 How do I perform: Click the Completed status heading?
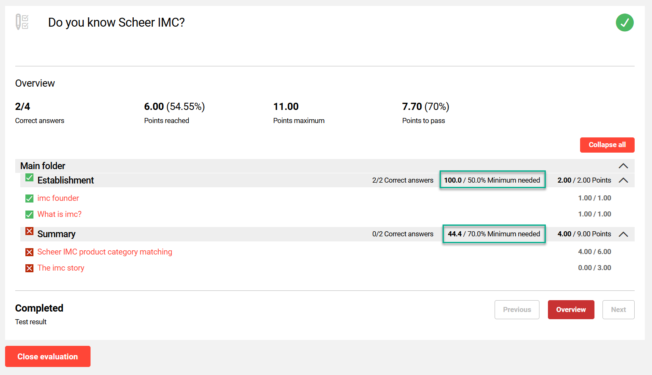point(39,308)
